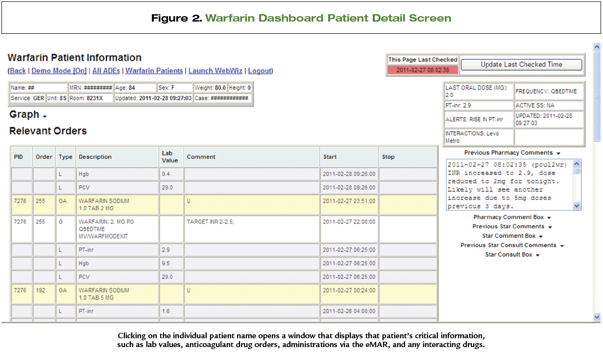Image resolution: width=603 pixels, height=352 pixels.
Task: Open the Star Comment Box
Action: click(x=512, y=236)
